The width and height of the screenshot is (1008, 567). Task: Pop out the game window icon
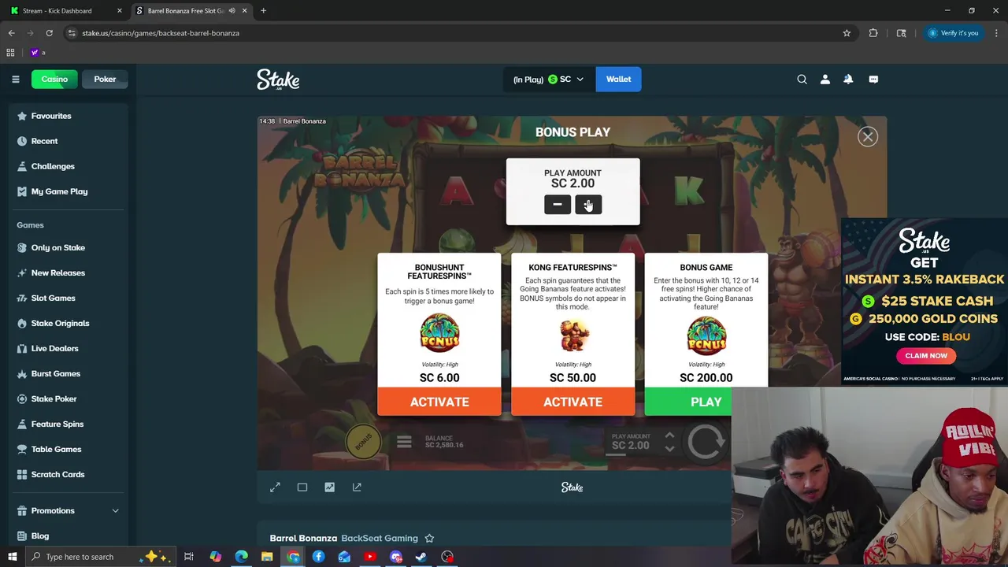(357, 487)
